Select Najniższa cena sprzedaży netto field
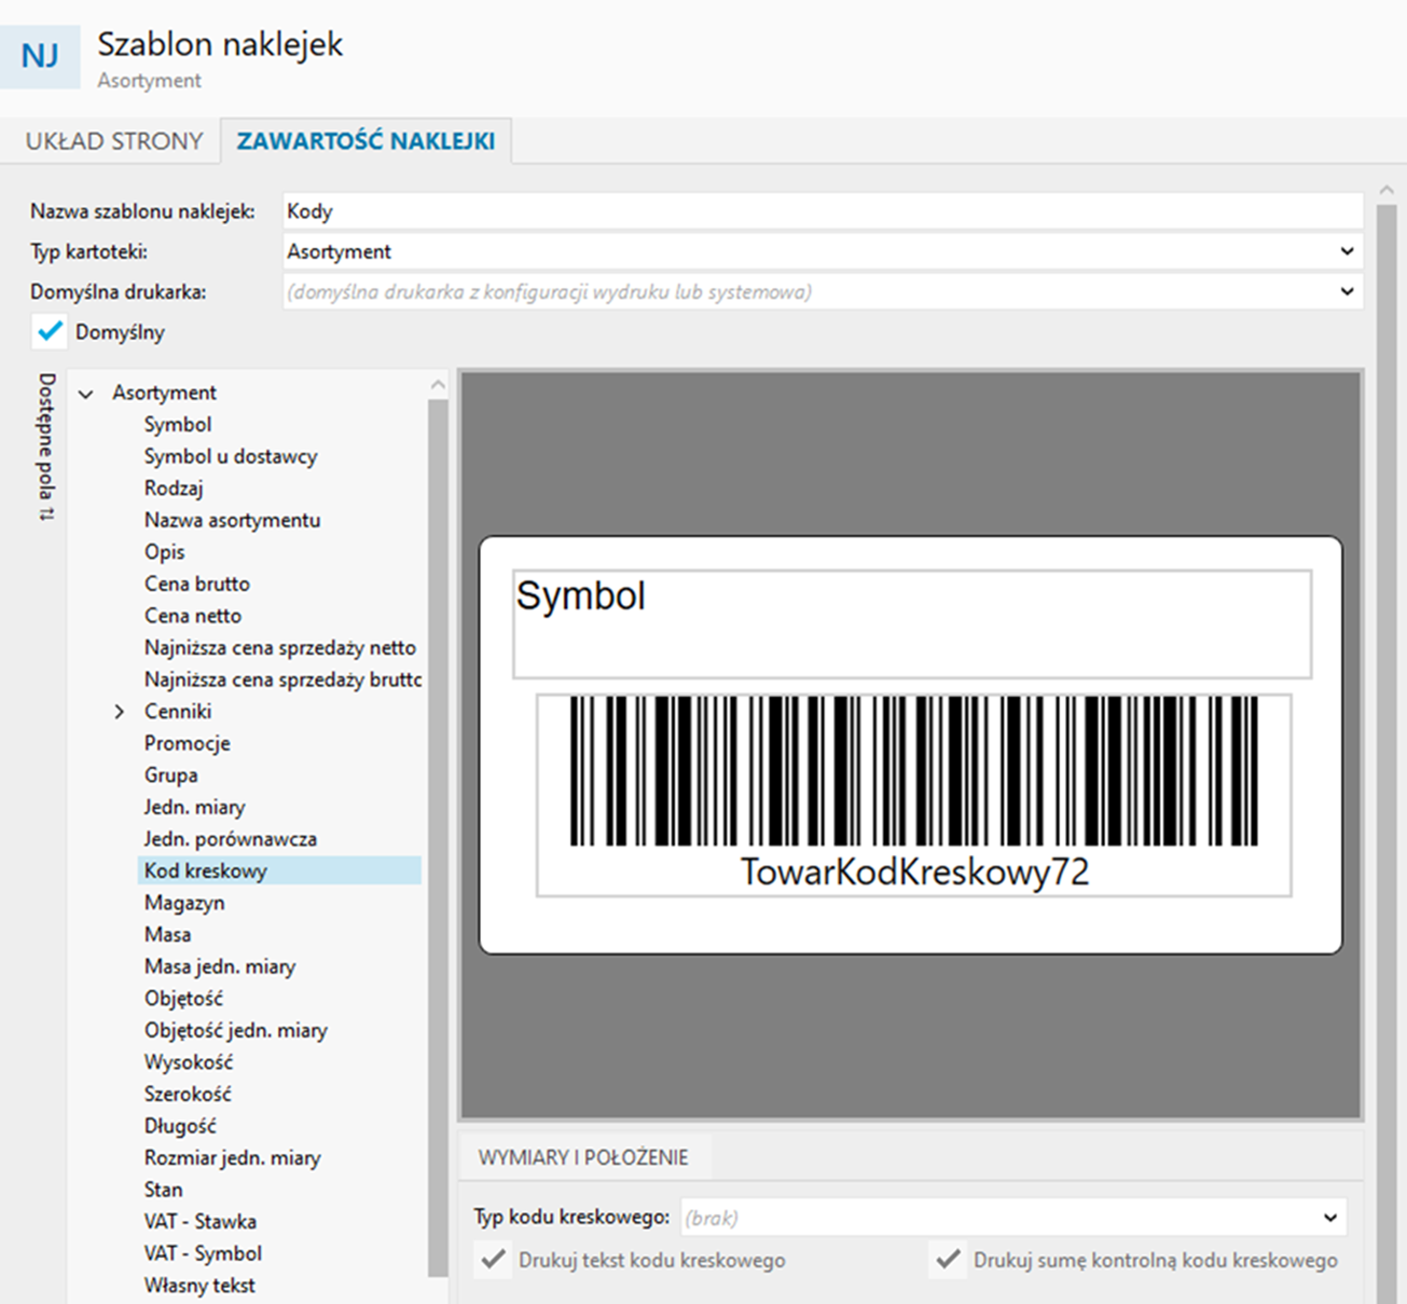Screen dimensions: 1407x1304 [281, 648]
